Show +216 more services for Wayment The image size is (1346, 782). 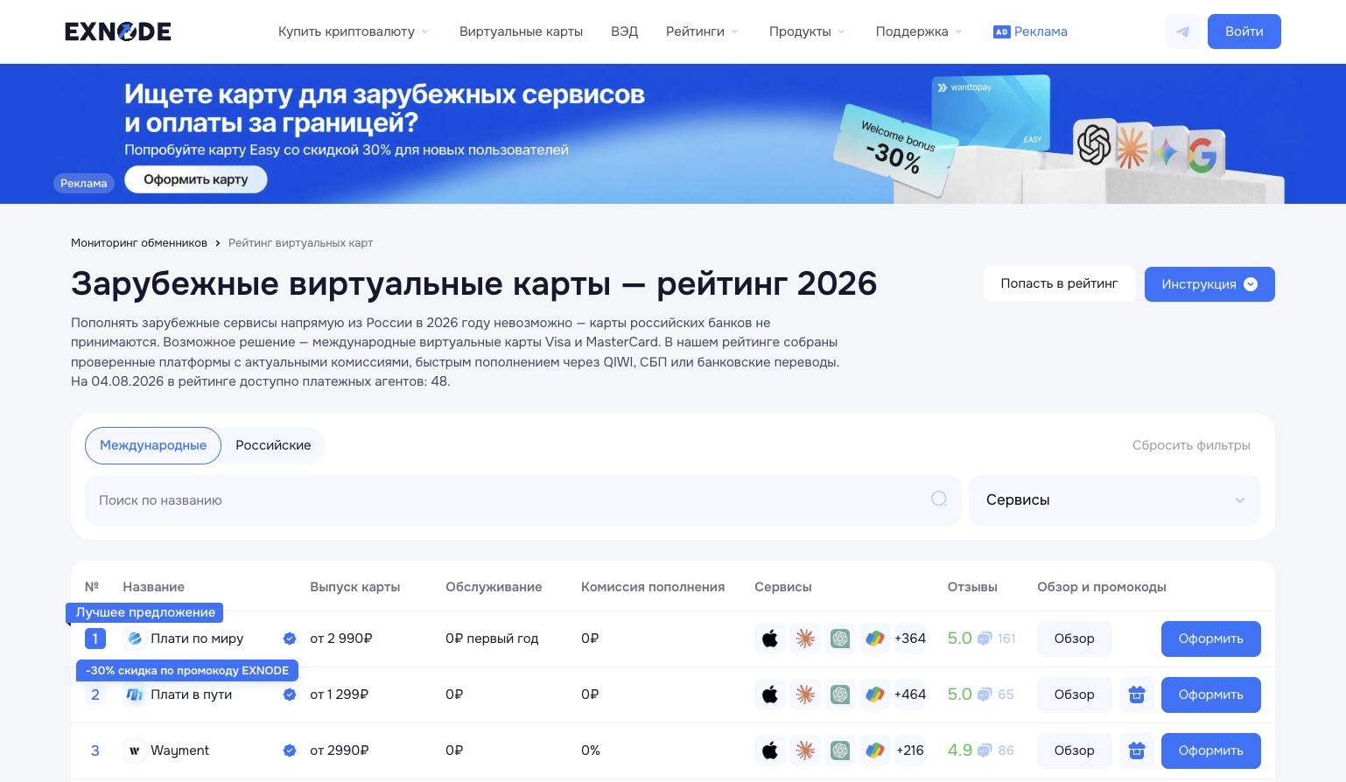[910, 751]
